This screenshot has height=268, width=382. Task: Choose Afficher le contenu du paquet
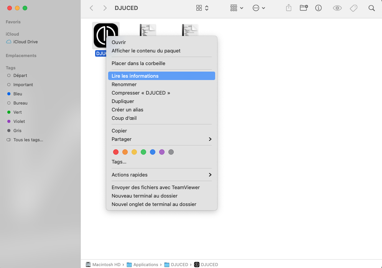click(x=146, y=51)
